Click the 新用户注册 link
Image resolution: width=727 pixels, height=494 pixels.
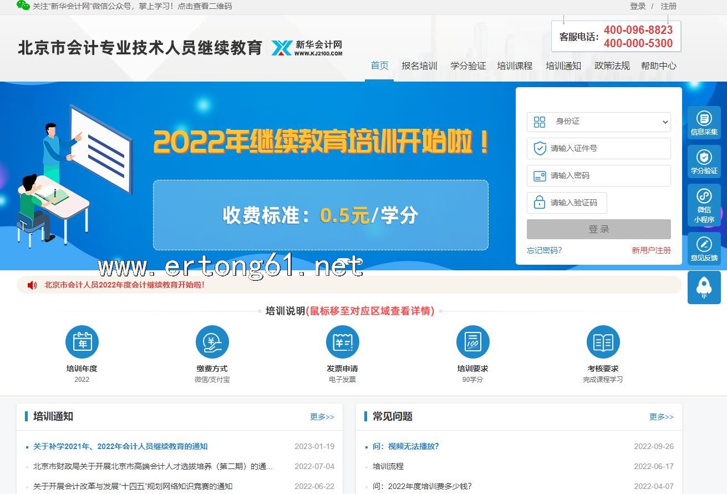(x=651, y=250)
